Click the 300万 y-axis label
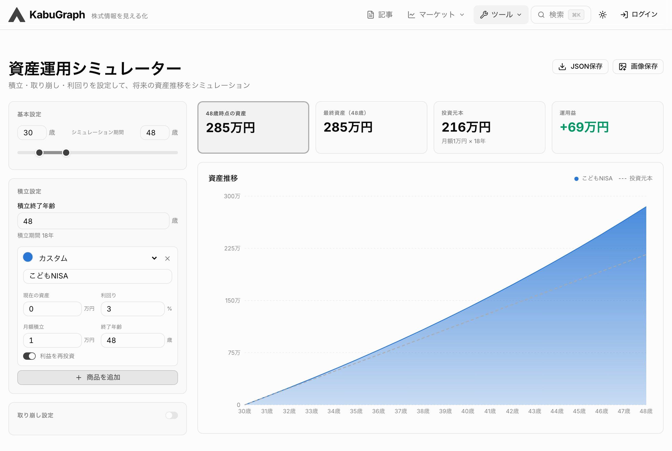 pyautogui.click(x=232, y=196)
